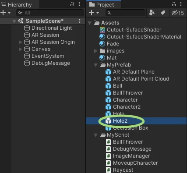Select the 'Fade' material name
Viewport: 187px width, 173px height.
pos(113,44)
